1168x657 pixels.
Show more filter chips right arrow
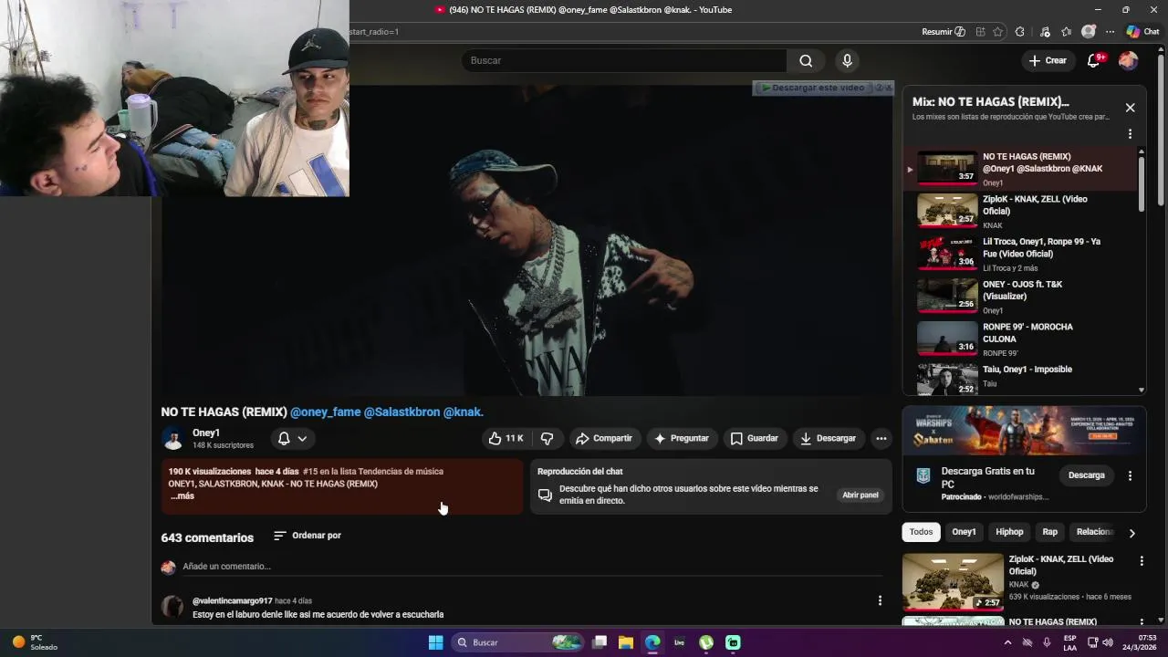click(1131, 533)
